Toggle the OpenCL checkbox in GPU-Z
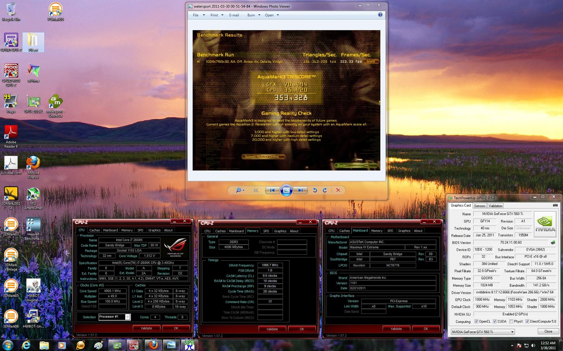The image size is (563, 351). click(x=476, y=321)
